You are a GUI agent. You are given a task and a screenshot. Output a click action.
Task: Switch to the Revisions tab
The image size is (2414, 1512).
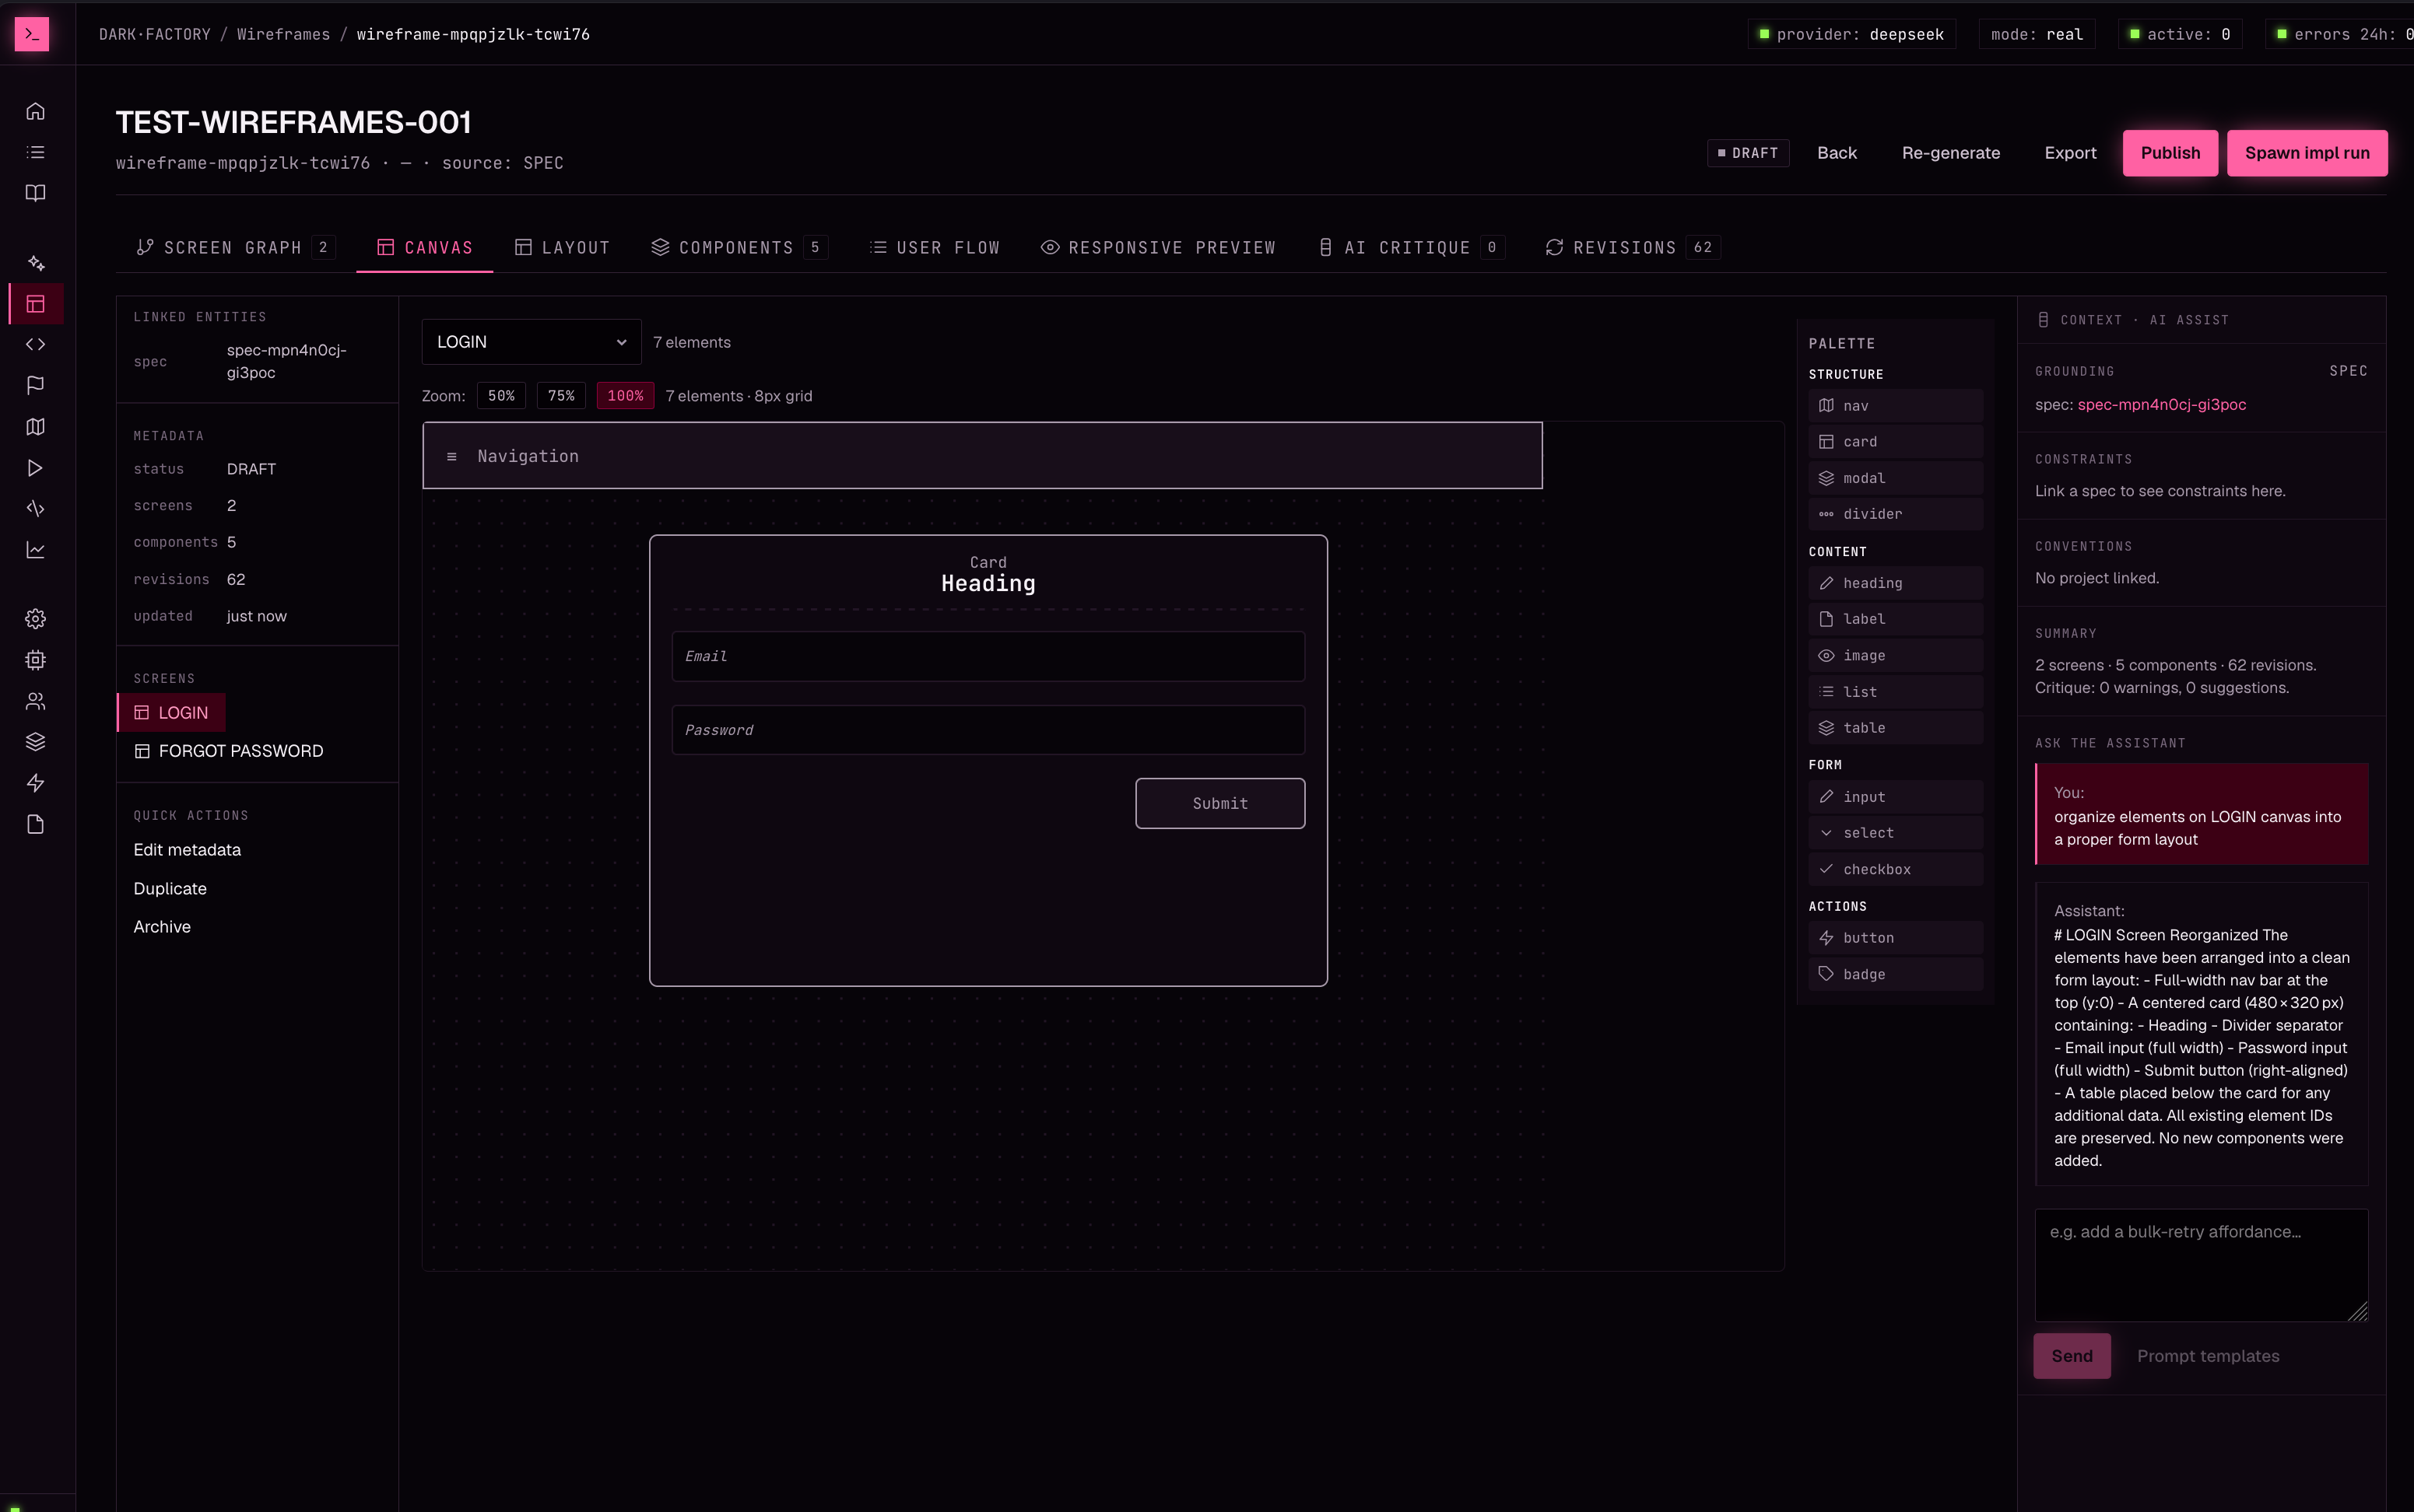click(1633, 247)
